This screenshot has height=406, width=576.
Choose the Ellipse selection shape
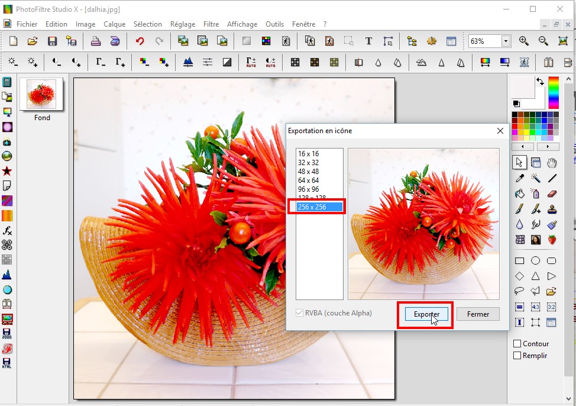(x=536, y=261)
